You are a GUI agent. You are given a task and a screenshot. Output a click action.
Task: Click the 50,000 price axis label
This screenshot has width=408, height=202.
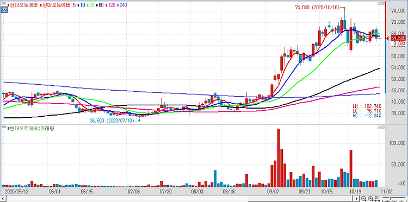[399, 79]
